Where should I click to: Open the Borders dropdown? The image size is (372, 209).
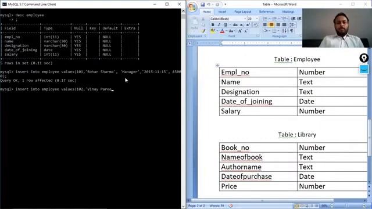tap(275, 31)
